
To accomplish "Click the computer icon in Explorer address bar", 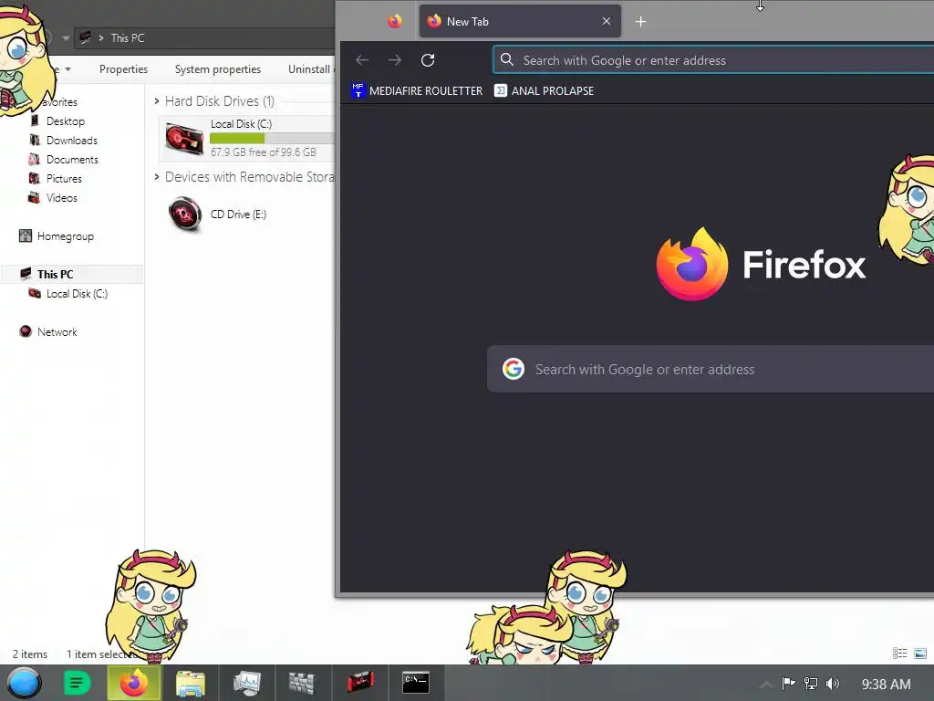I will (86, 37).
